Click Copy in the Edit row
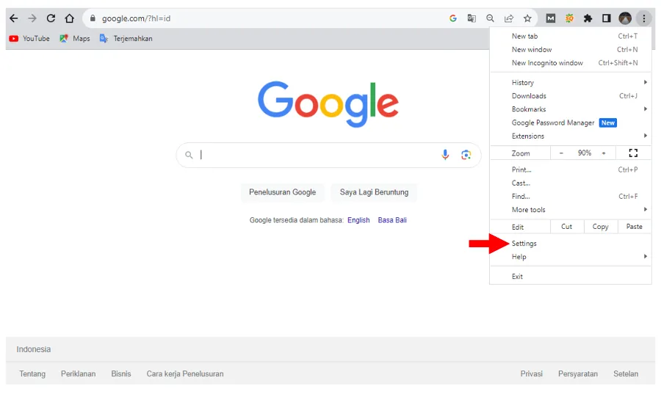The image size is (661, 405). coord(600,227)
